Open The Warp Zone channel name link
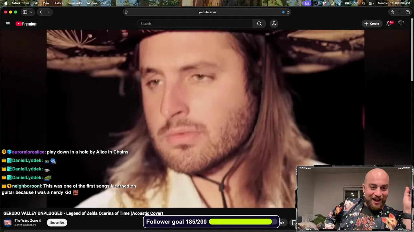The height and width of the screenshot is (232, 414). tap(26, 220)
